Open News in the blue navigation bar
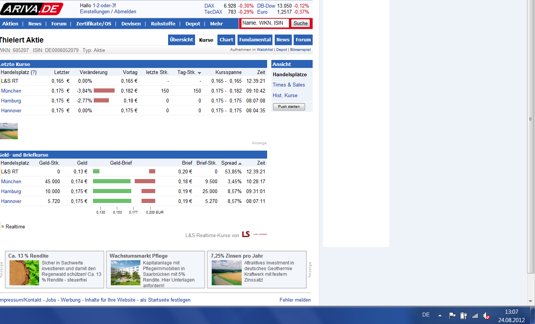This screenshot has height=324, width=535. [x=35, y=24]
